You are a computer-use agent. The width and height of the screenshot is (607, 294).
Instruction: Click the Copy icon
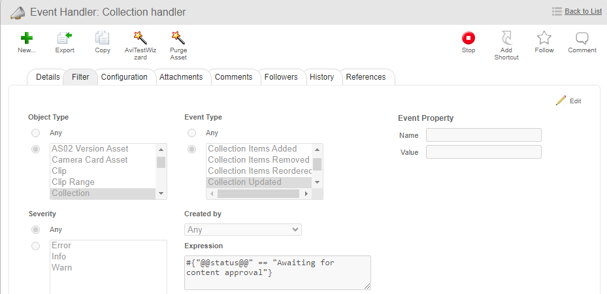103,39
